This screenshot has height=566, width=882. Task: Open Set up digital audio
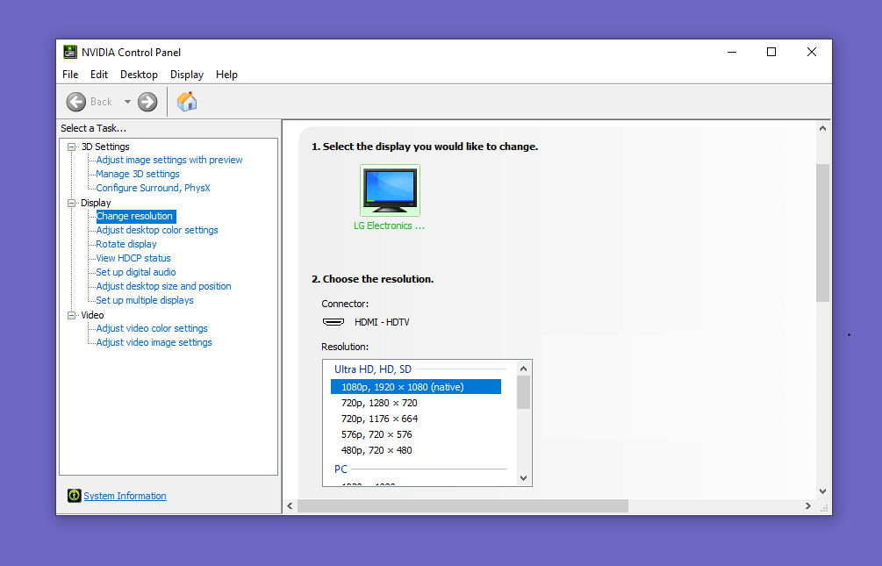[135, 272]
